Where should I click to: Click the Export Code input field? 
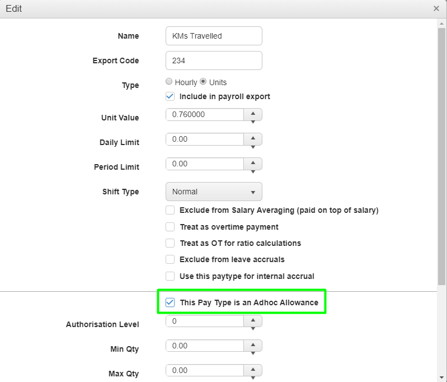(x=214, y=60)
